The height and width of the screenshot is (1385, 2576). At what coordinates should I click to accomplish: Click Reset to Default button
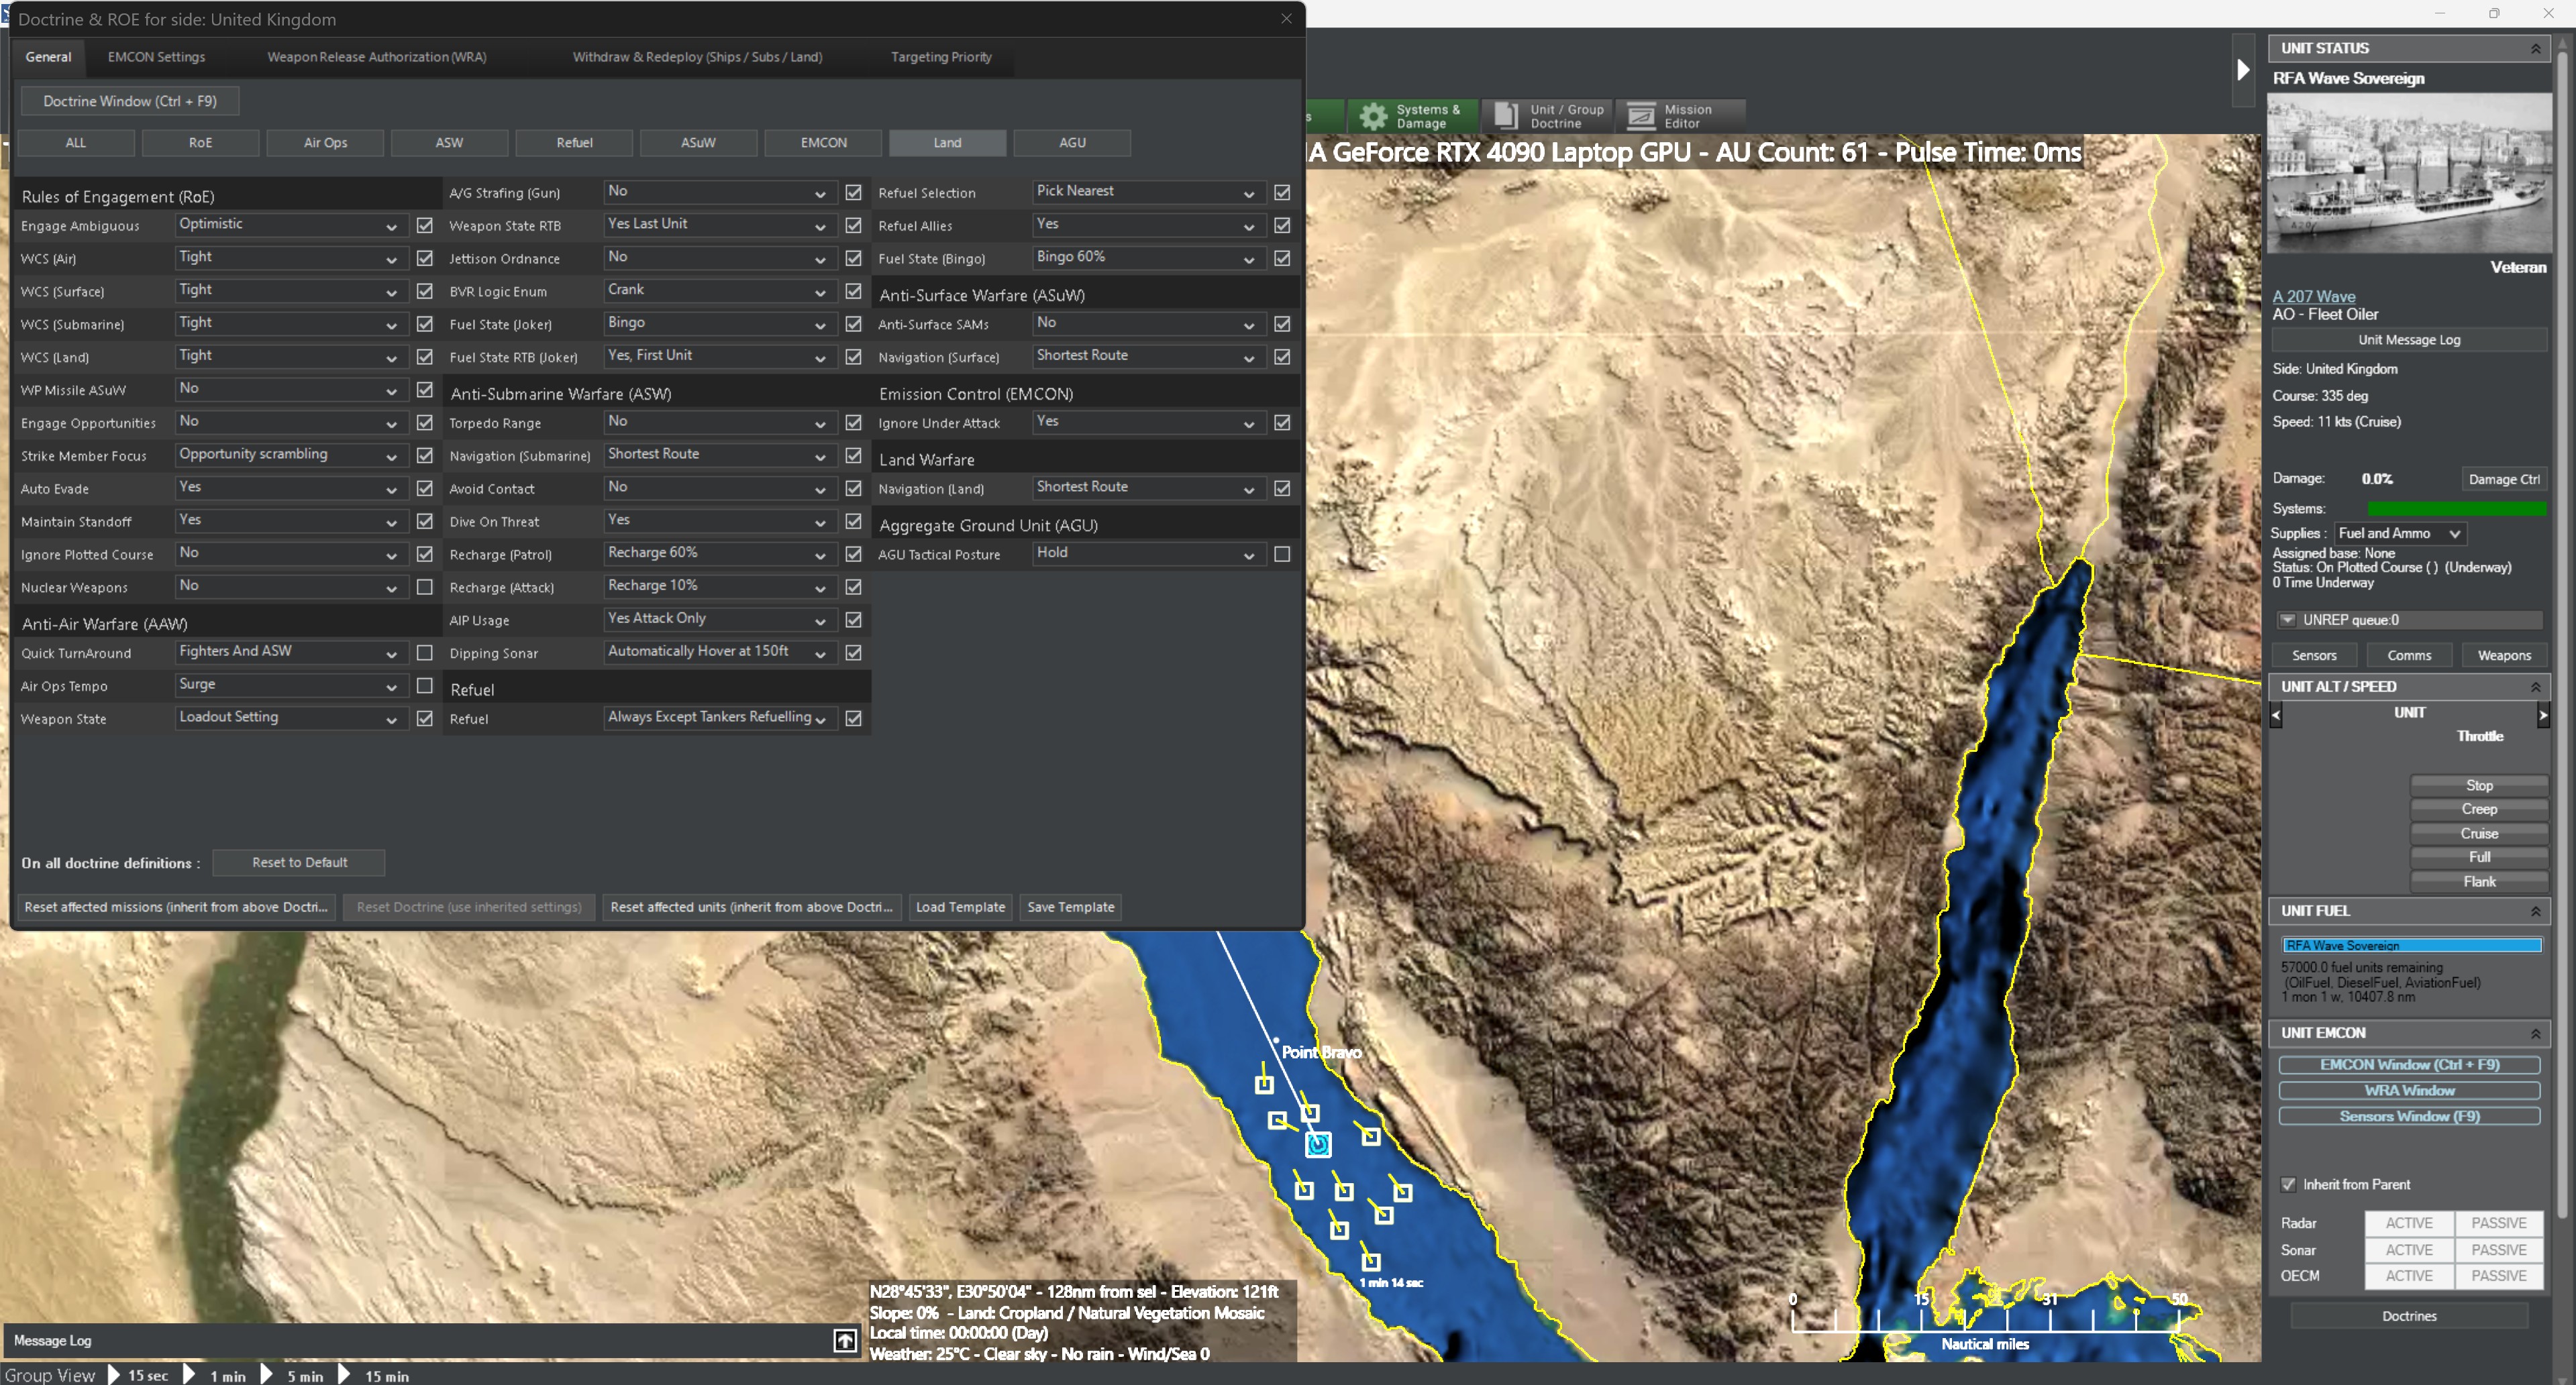point(299,863)
